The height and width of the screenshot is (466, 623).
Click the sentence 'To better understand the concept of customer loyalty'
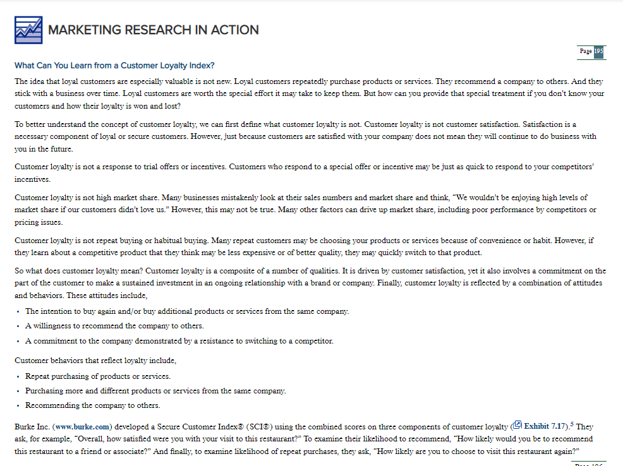point(106,124)
